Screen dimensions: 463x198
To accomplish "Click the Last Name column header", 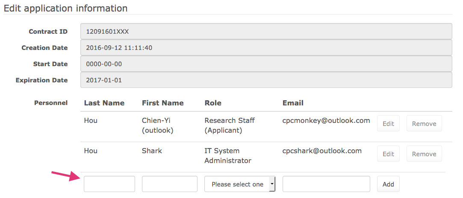I will 104,103.
